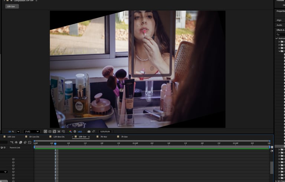The height and width of the screenshot is (182, 285).
Task: Click the show channel color icon
Action: [71, 131]
